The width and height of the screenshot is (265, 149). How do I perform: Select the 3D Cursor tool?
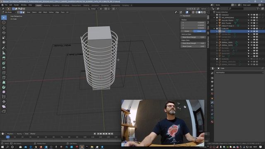coord(4,22)
